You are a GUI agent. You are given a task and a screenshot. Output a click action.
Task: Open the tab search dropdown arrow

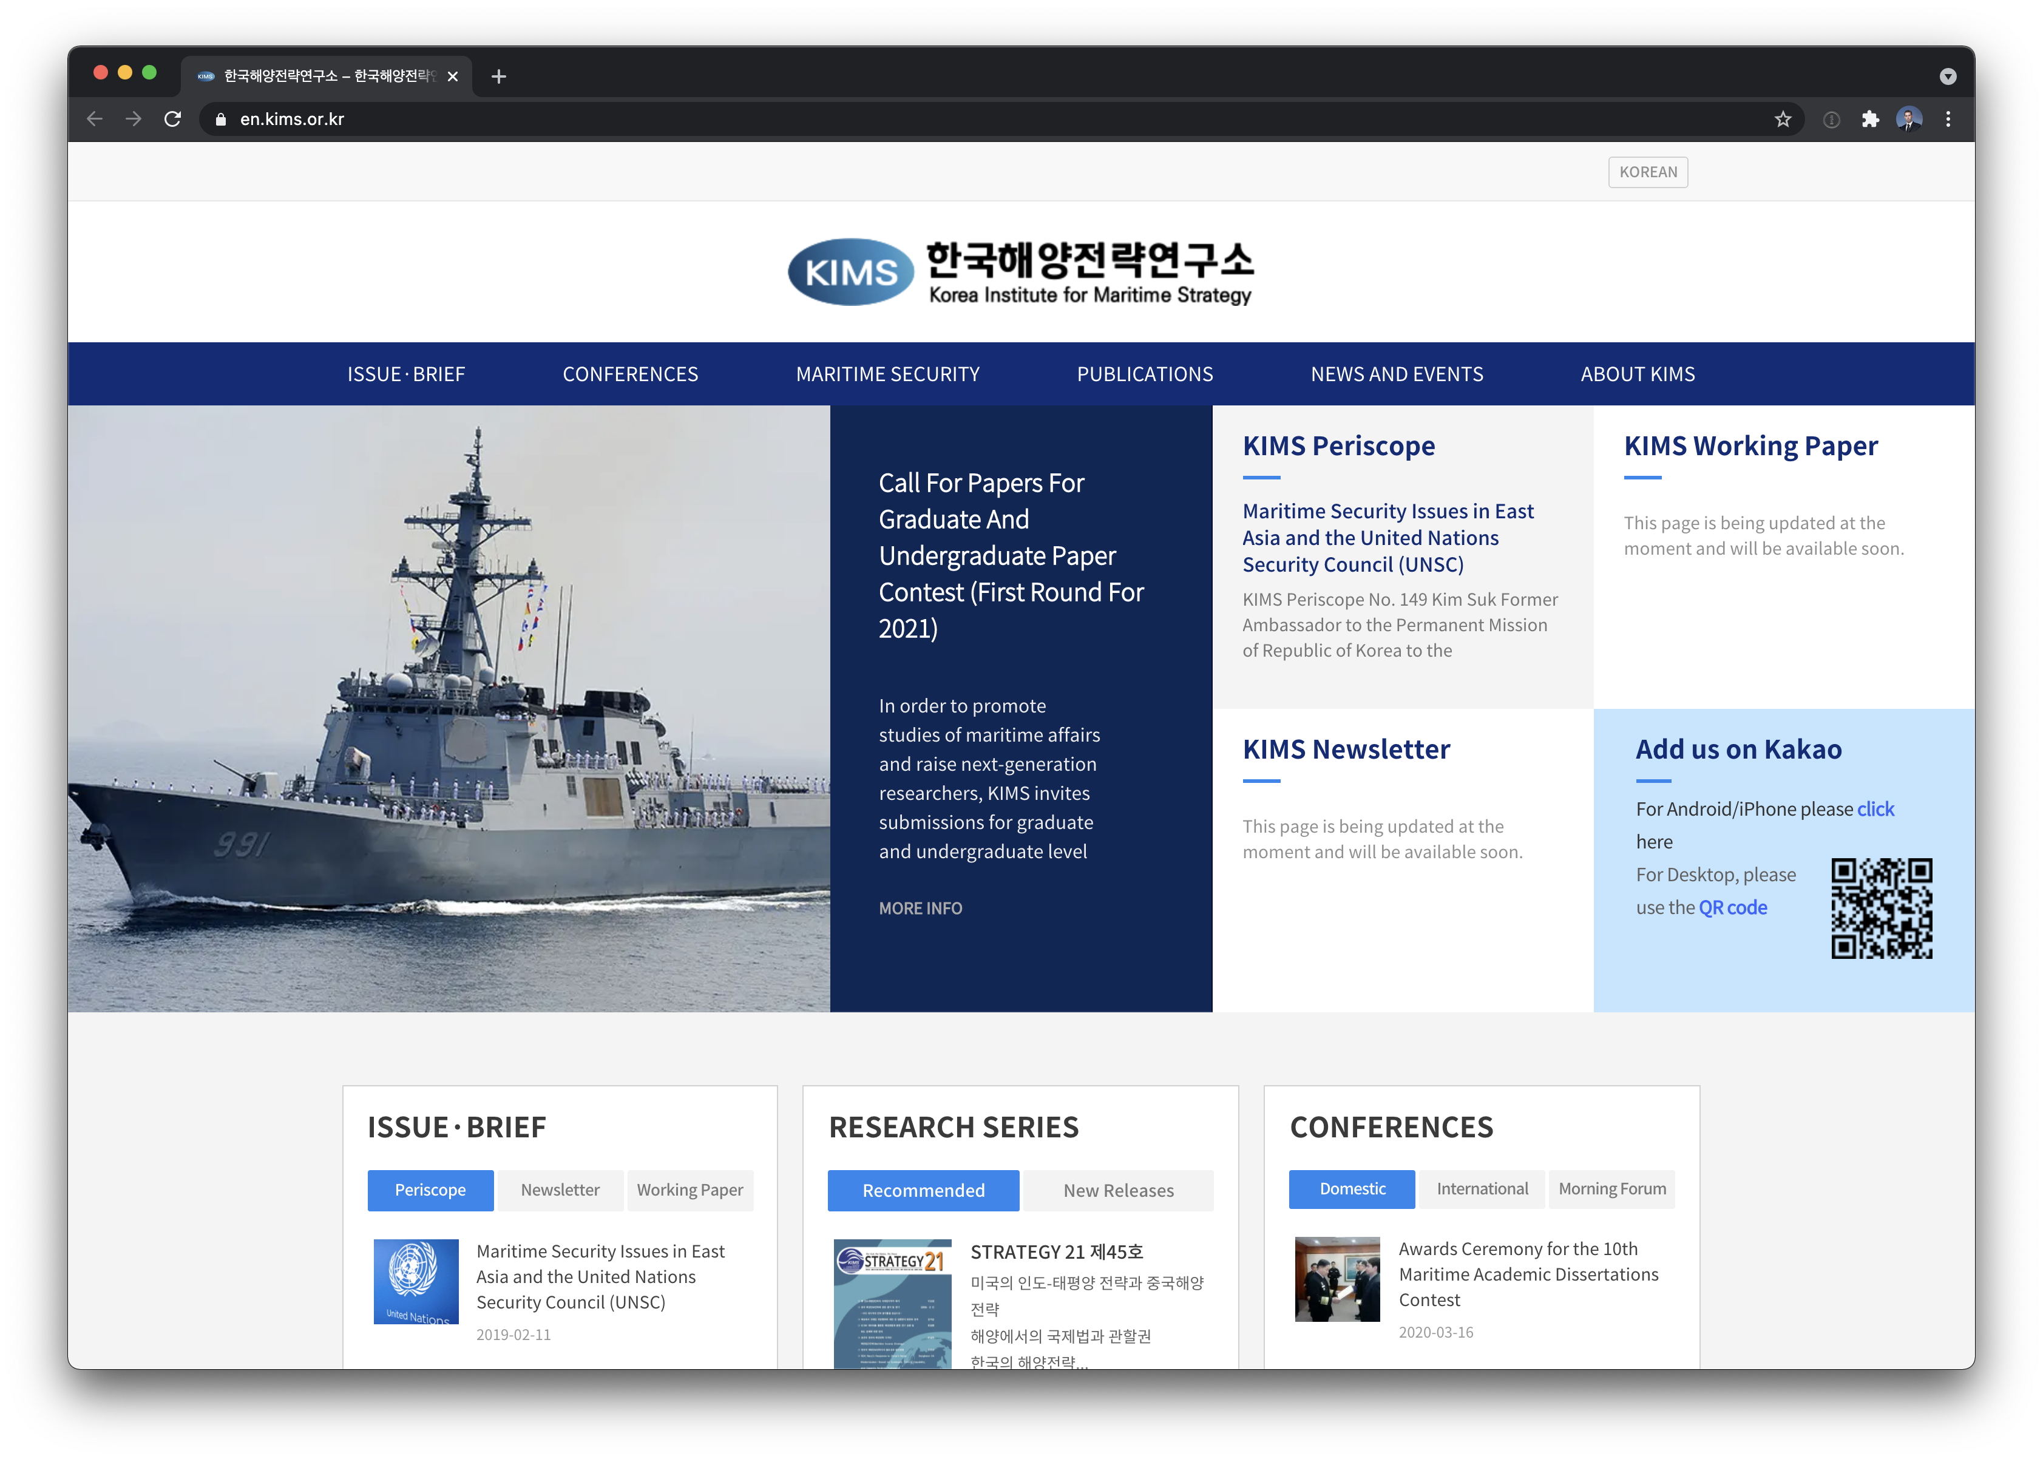1948,77
